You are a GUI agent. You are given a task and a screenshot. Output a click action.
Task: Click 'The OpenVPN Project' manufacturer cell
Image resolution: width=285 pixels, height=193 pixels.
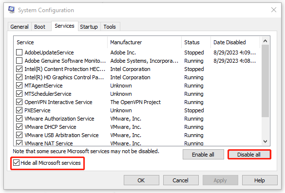coord(135,102)
